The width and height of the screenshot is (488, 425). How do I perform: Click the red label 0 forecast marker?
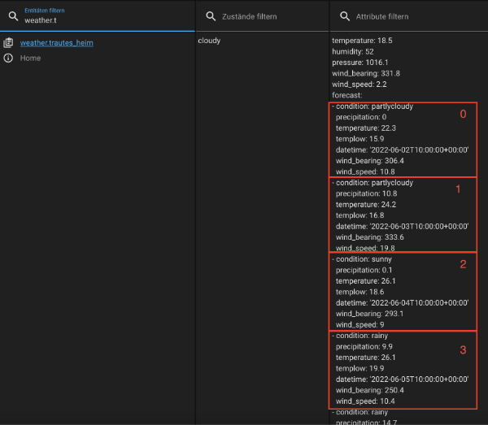point(463,115)
